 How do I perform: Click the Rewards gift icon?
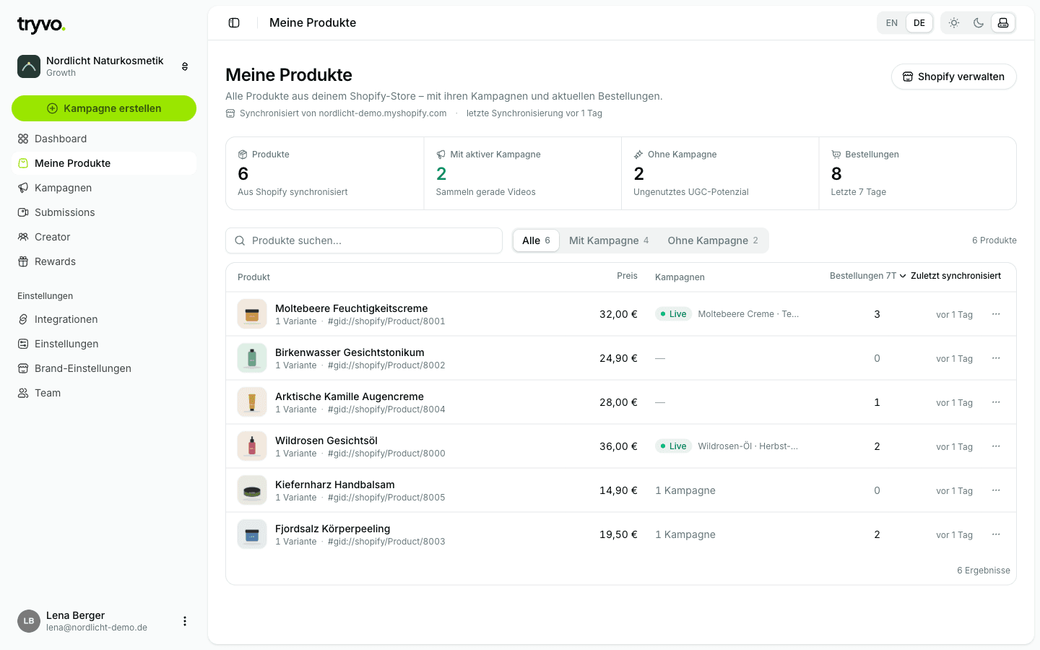click(x=23, y=261)
